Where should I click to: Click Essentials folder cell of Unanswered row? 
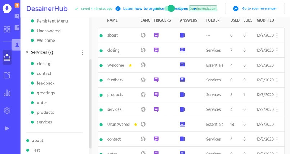click(214, 125)
